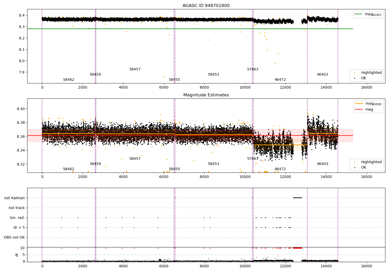Click the red "mag" legend entry in the middle plot
Viewport: 389px width, 272px height.
[x=364, y=109]
